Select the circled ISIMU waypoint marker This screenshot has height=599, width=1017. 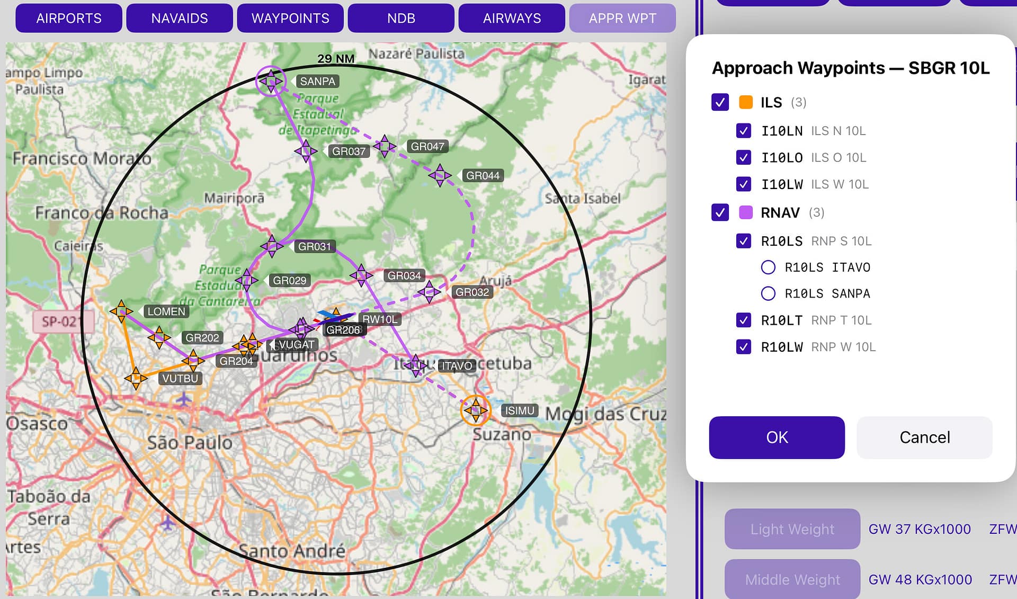pyautogui.click(x=476, y=410)
